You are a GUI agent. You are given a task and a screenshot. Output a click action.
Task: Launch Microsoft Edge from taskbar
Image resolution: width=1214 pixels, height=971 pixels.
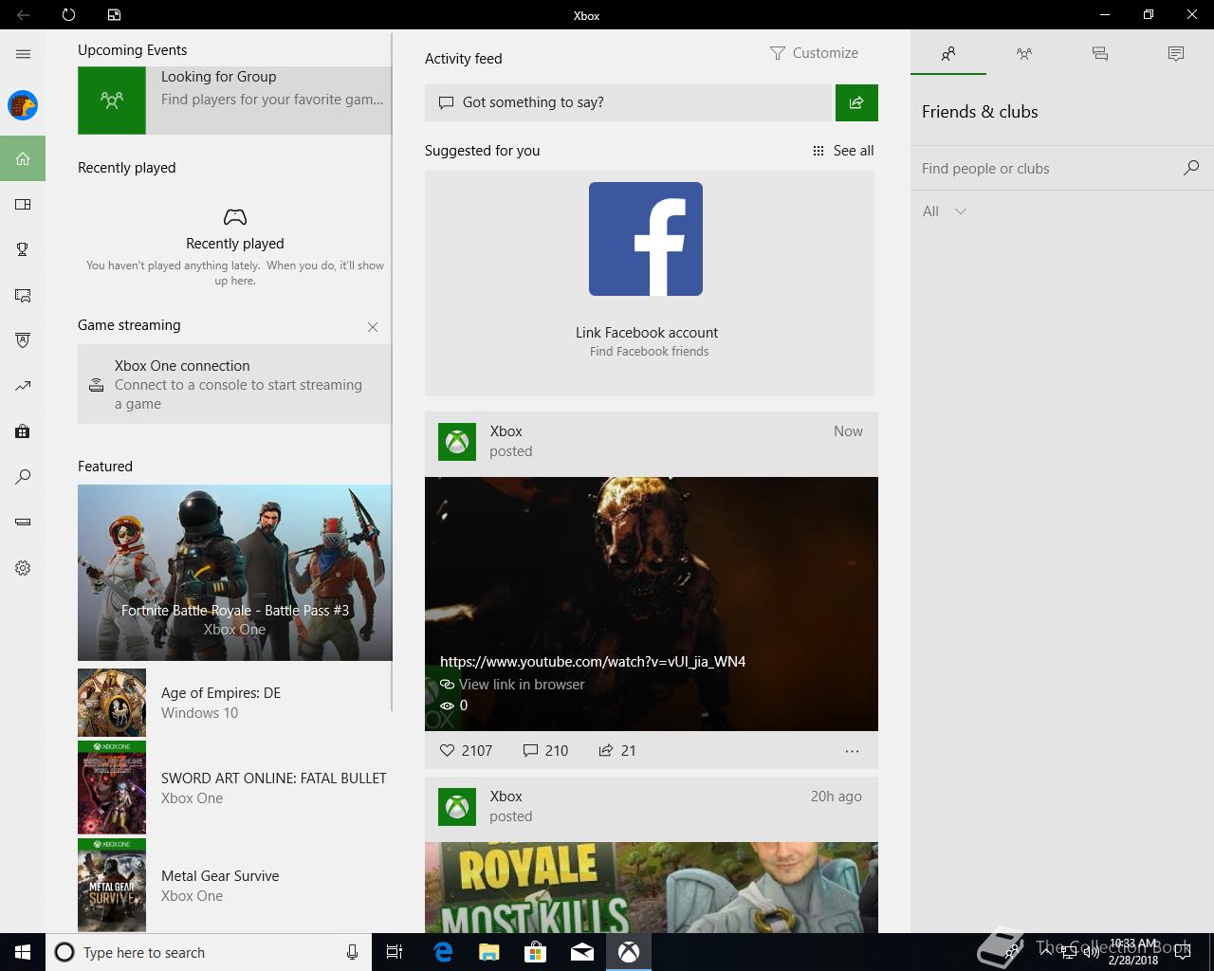442,952
